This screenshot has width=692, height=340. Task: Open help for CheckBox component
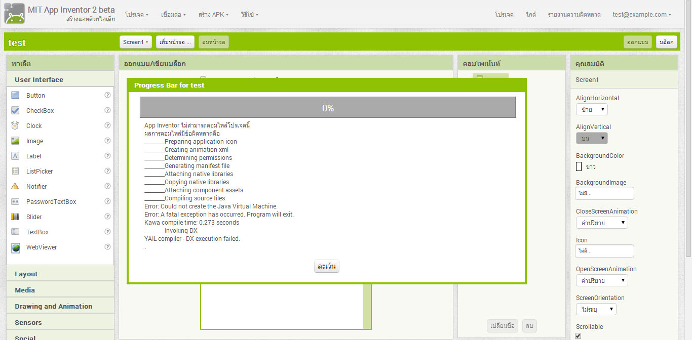click(107, 110)
